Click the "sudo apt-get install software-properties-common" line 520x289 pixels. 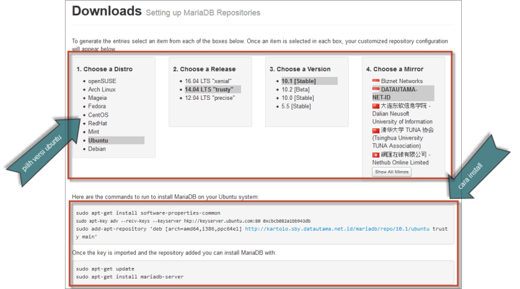(148, 213)
